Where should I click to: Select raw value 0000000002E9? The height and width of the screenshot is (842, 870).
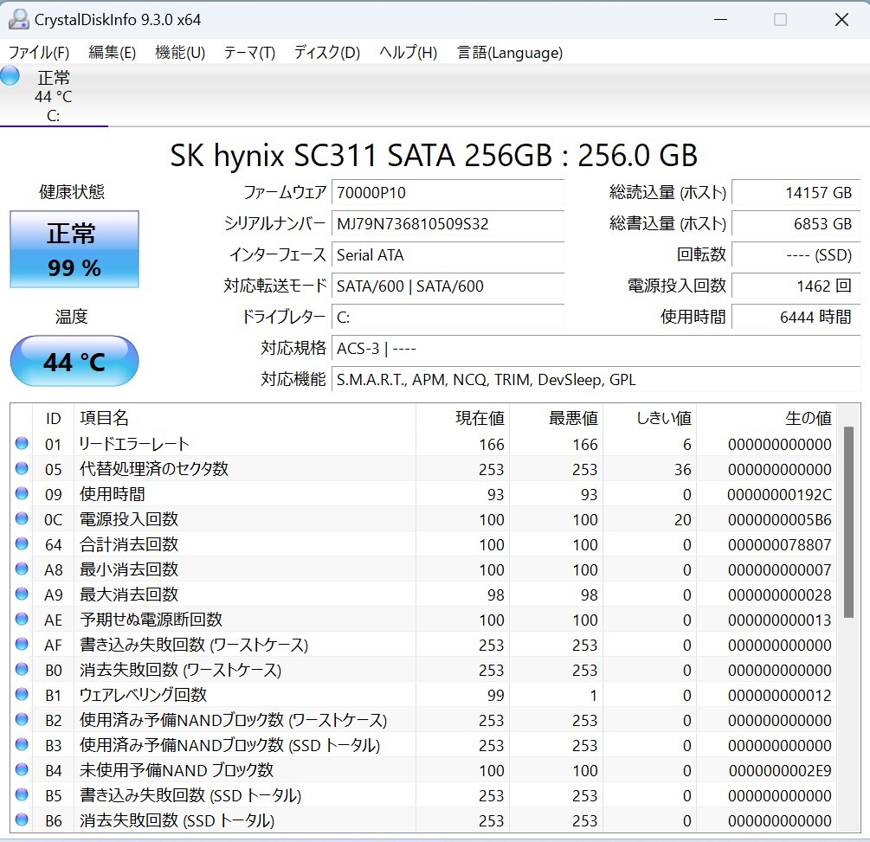click(780, 770)
